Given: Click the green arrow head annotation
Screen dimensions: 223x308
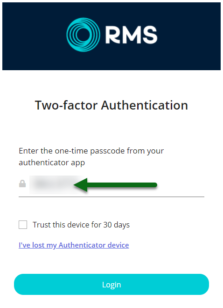Looking at the screenshot, I should click(x=81, y=185).
